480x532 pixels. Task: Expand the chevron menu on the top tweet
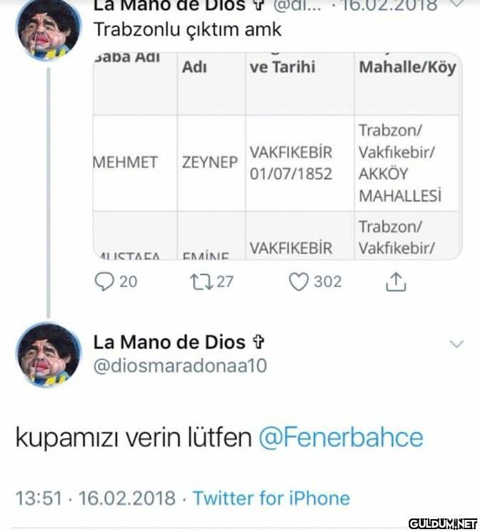coord(456,6)
